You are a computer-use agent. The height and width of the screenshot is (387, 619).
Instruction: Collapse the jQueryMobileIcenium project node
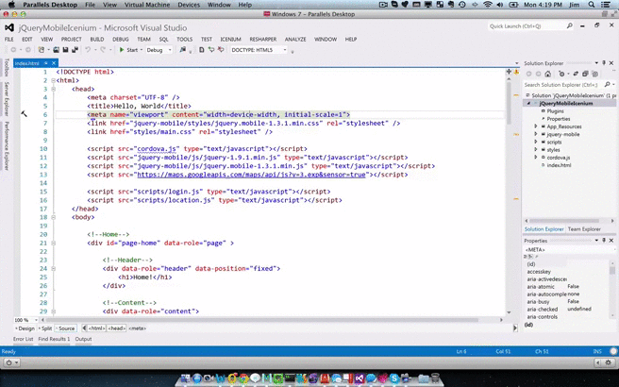tap(528, 104)
